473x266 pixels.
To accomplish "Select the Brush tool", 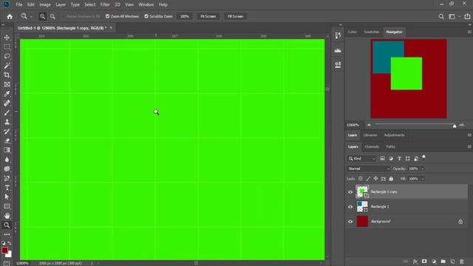I will [7, 112].
